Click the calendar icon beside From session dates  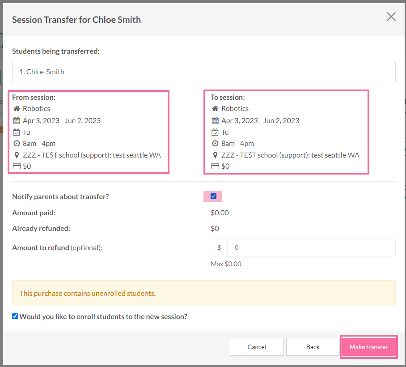[17, 120]
